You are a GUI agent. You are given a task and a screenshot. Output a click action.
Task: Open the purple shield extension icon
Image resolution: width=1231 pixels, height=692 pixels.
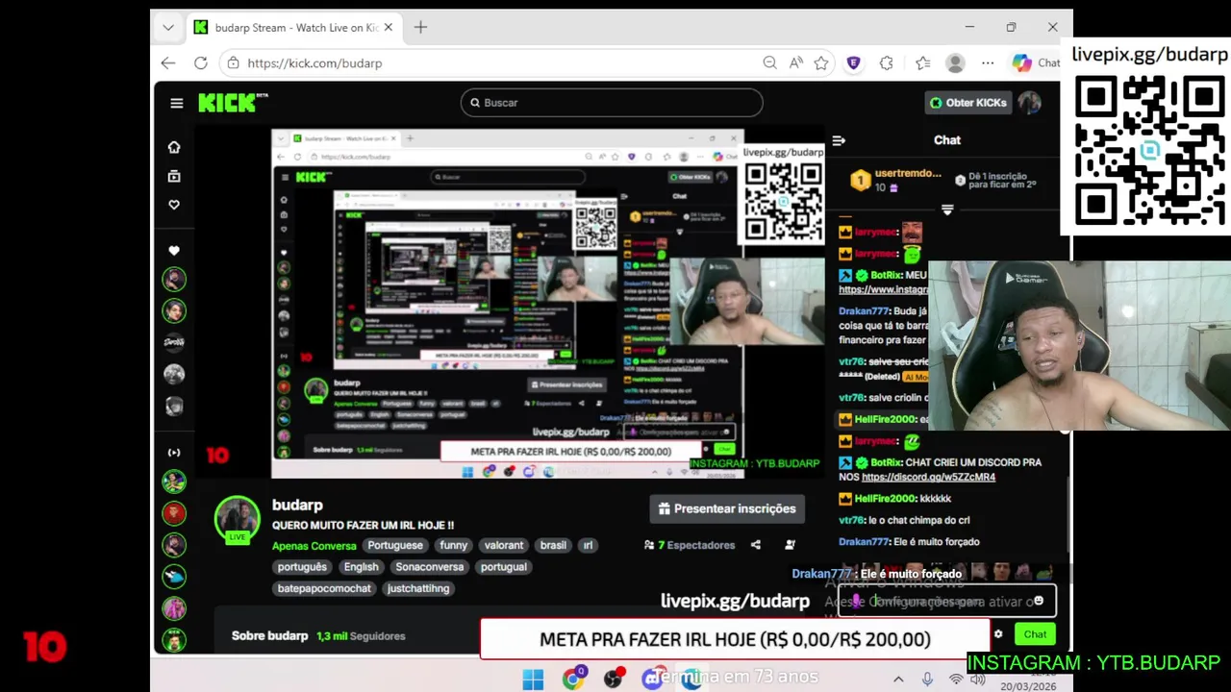click(853, 62)
